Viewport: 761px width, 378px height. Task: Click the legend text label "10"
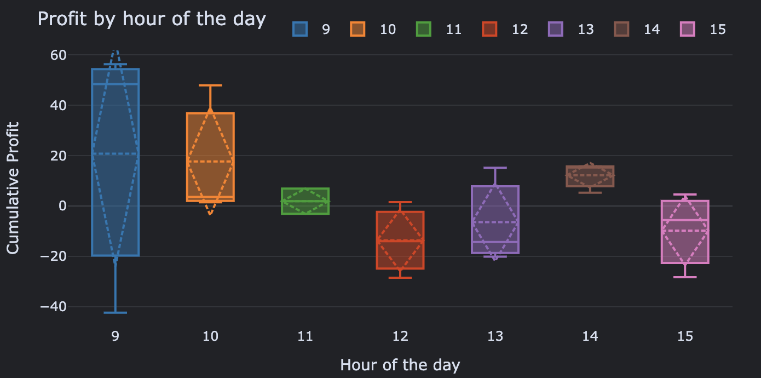pos(388,30)
